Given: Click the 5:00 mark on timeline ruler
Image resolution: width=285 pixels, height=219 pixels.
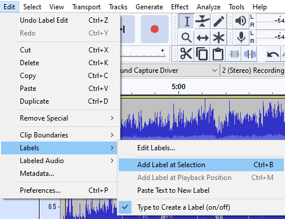Looking at the screenshot, I should [x=179, y=87].
